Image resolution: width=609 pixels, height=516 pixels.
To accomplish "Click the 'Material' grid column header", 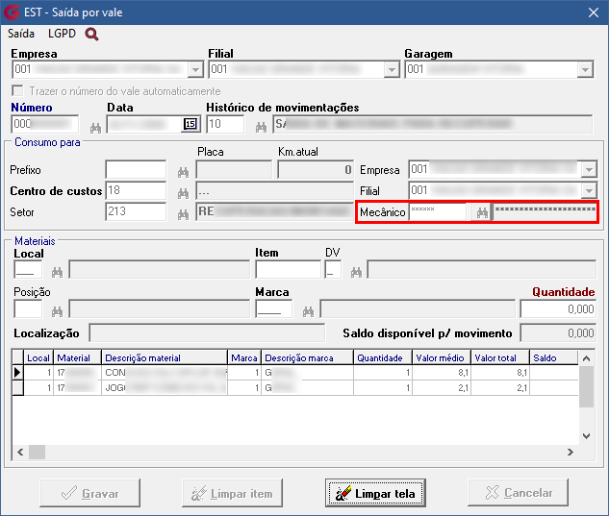I will pyautogui.click(x=77, y=357).
